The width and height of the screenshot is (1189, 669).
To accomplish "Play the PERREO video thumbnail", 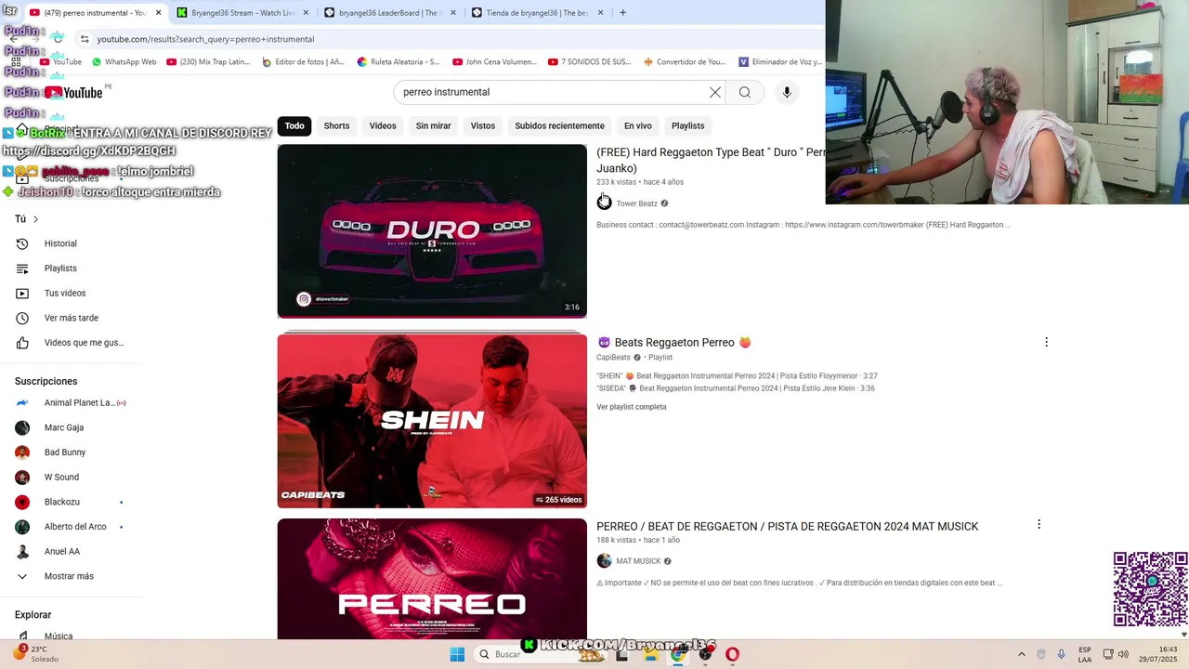I will 432,579.
